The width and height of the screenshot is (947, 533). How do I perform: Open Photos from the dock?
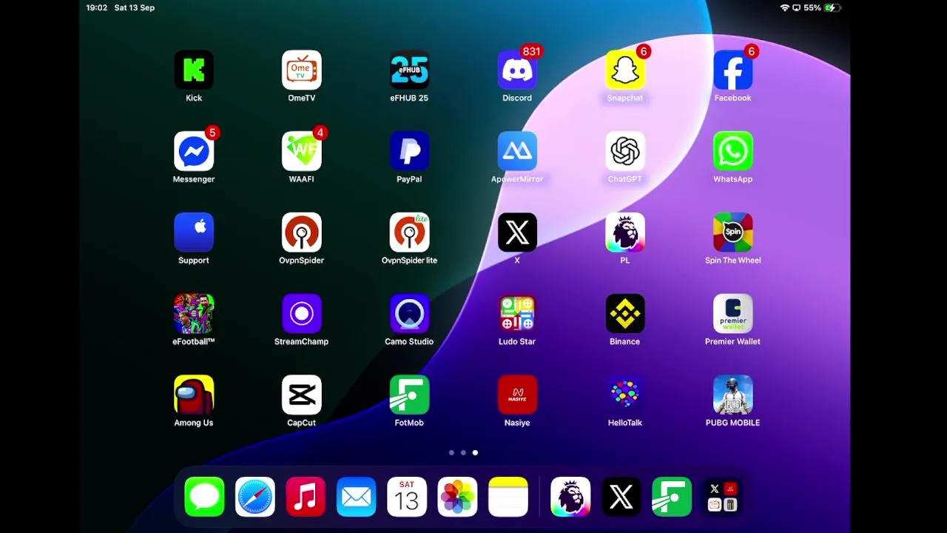coord(458,497)
